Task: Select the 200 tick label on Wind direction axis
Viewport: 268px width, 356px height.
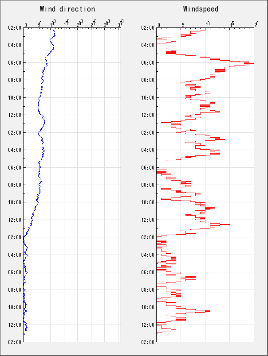Action: point(80,22)
